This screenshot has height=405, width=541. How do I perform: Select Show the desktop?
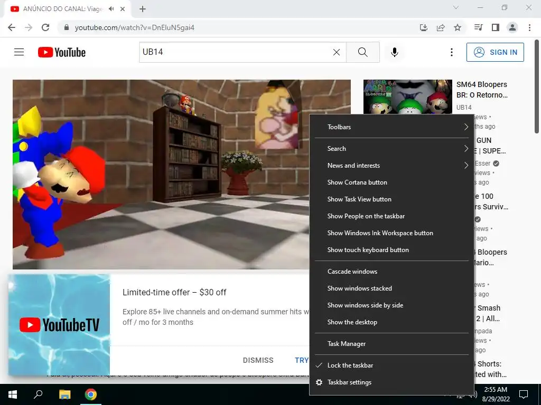point(391,322)
